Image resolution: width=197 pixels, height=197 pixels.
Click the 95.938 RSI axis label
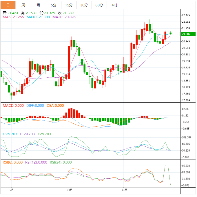click(186, 166)
